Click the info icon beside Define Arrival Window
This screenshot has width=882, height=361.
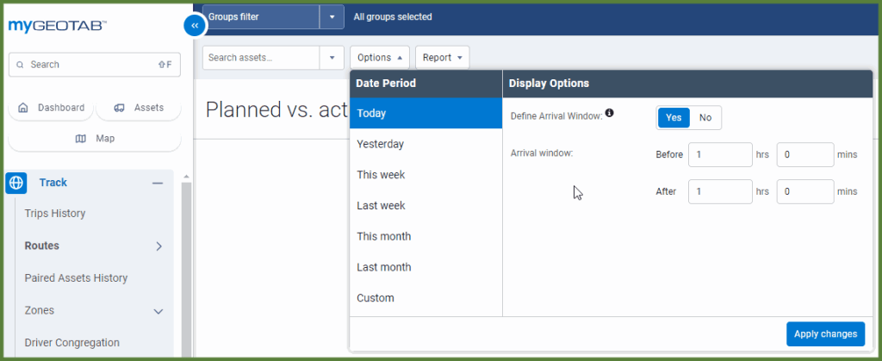(610, 113)
